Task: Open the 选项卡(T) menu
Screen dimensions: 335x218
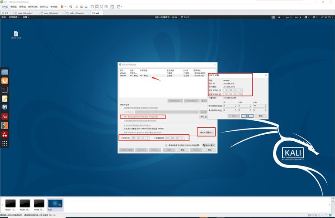Action: [x=44, y=7]
